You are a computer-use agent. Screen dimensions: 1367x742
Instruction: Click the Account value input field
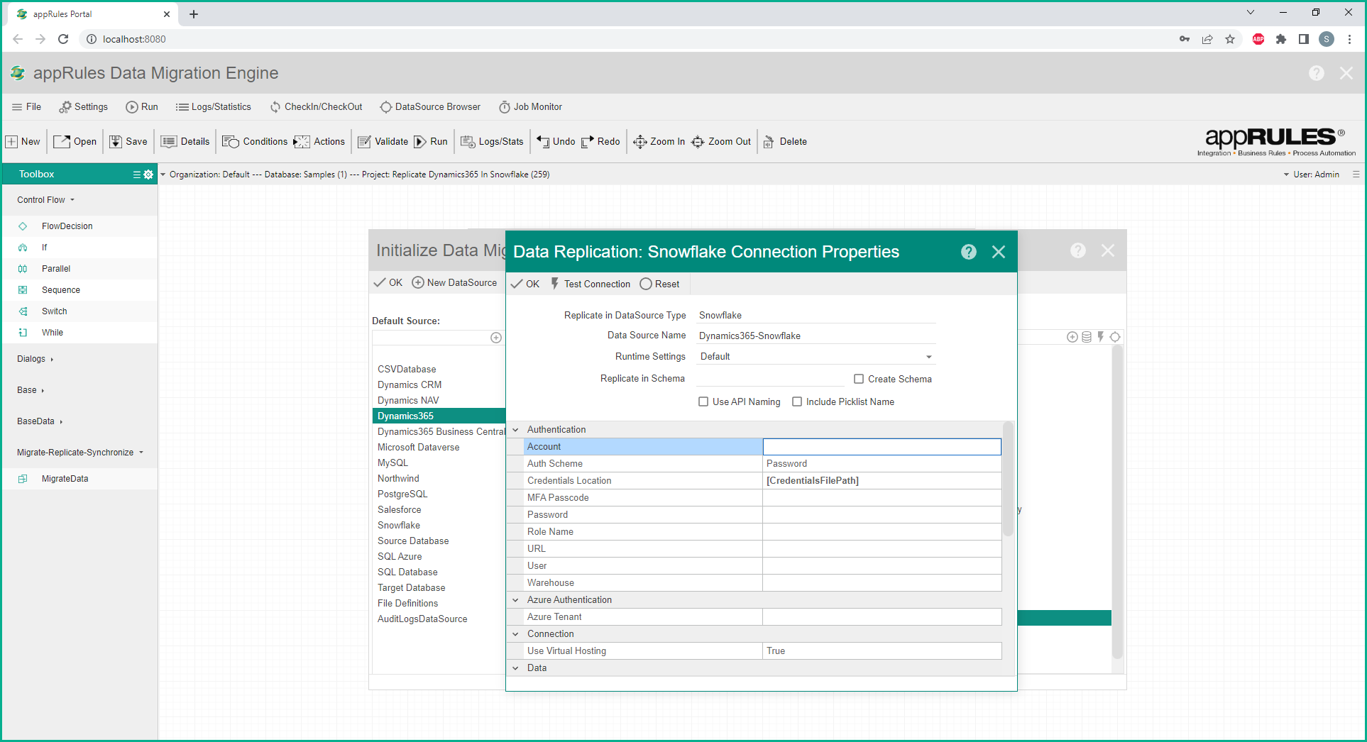[882, 447]
